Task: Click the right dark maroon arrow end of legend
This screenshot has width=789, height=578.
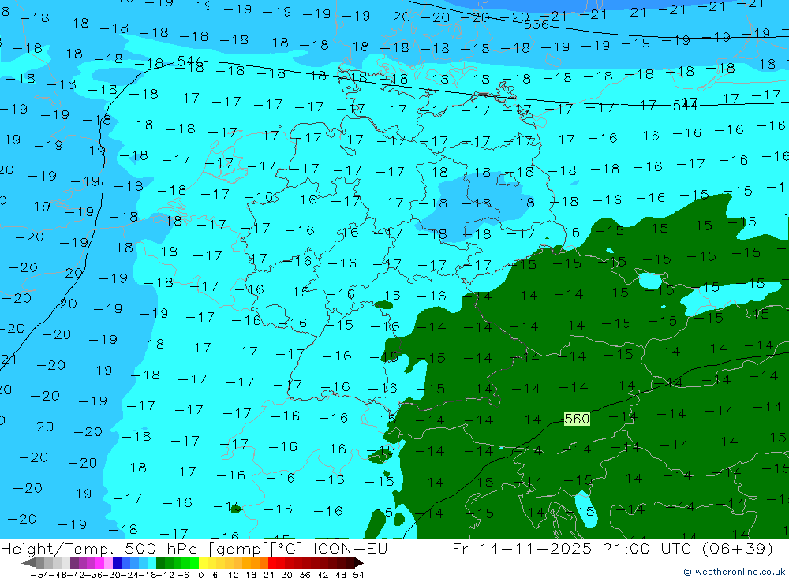Action: tap(359, 562)
